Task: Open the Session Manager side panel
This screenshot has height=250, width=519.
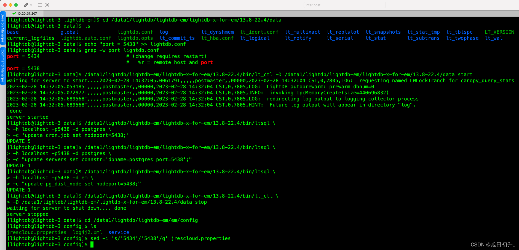Action: [x=3, y=28]
